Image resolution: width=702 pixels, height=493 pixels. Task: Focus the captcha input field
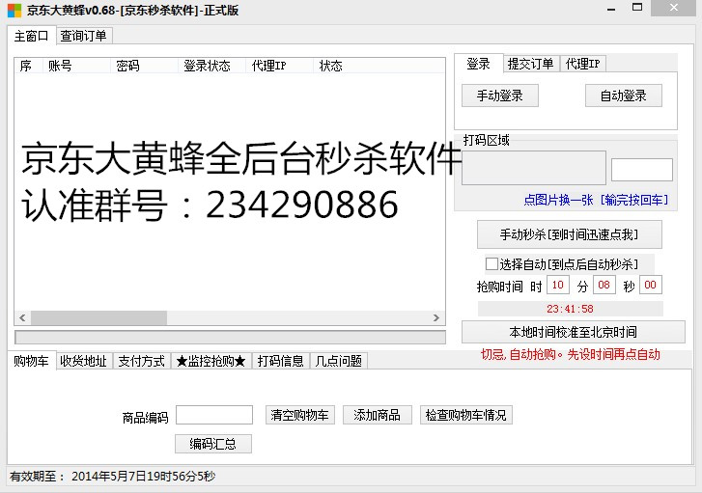[x=642, y=170]
